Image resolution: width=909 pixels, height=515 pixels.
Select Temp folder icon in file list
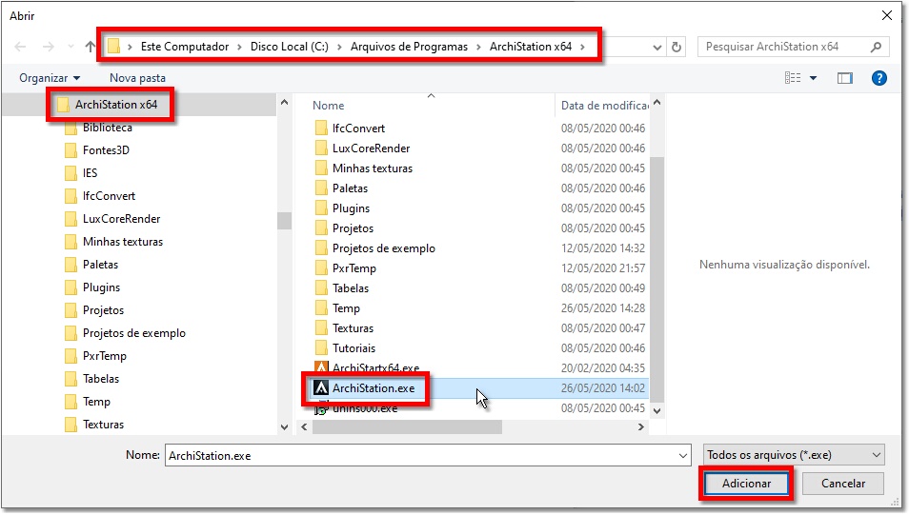tap(321, 308)
